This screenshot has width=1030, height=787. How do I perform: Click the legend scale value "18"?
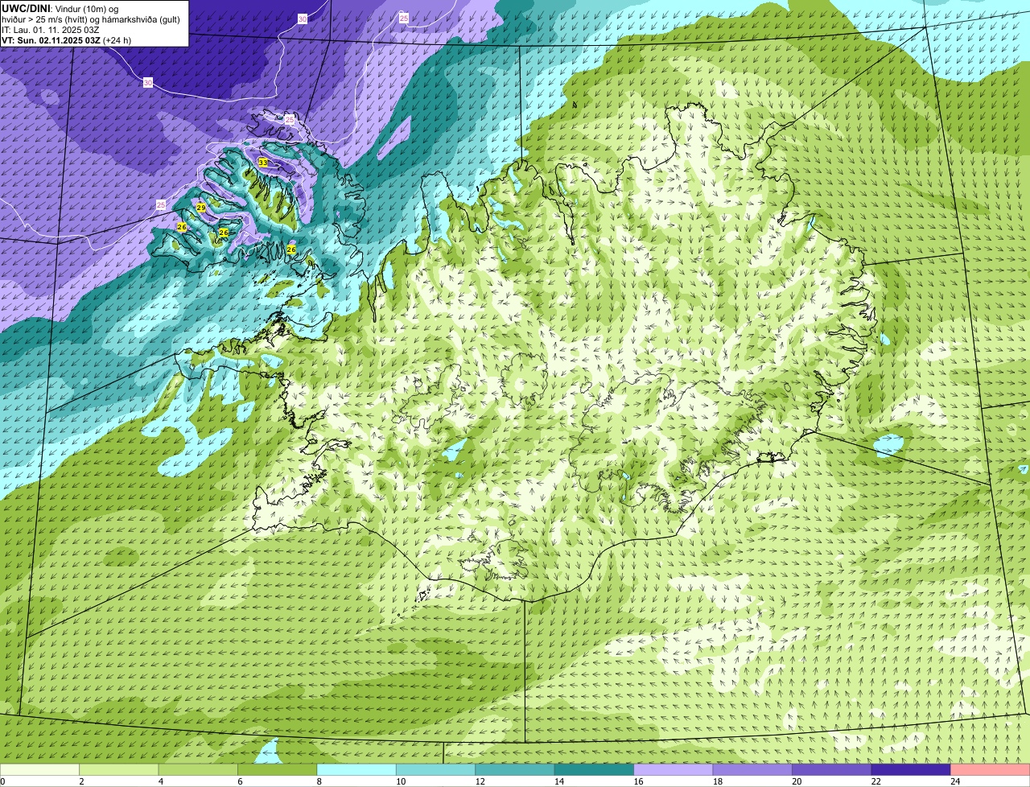pyautogui.click(x=717, y=781)
